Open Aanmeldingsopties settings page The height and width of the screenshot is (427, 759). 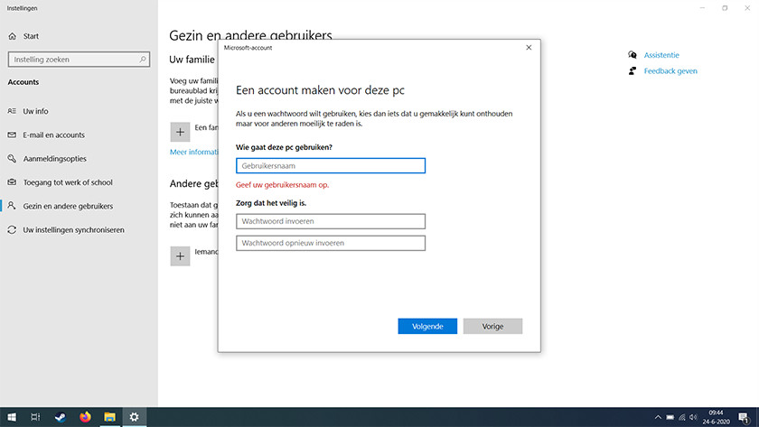[x=55, y=158]
